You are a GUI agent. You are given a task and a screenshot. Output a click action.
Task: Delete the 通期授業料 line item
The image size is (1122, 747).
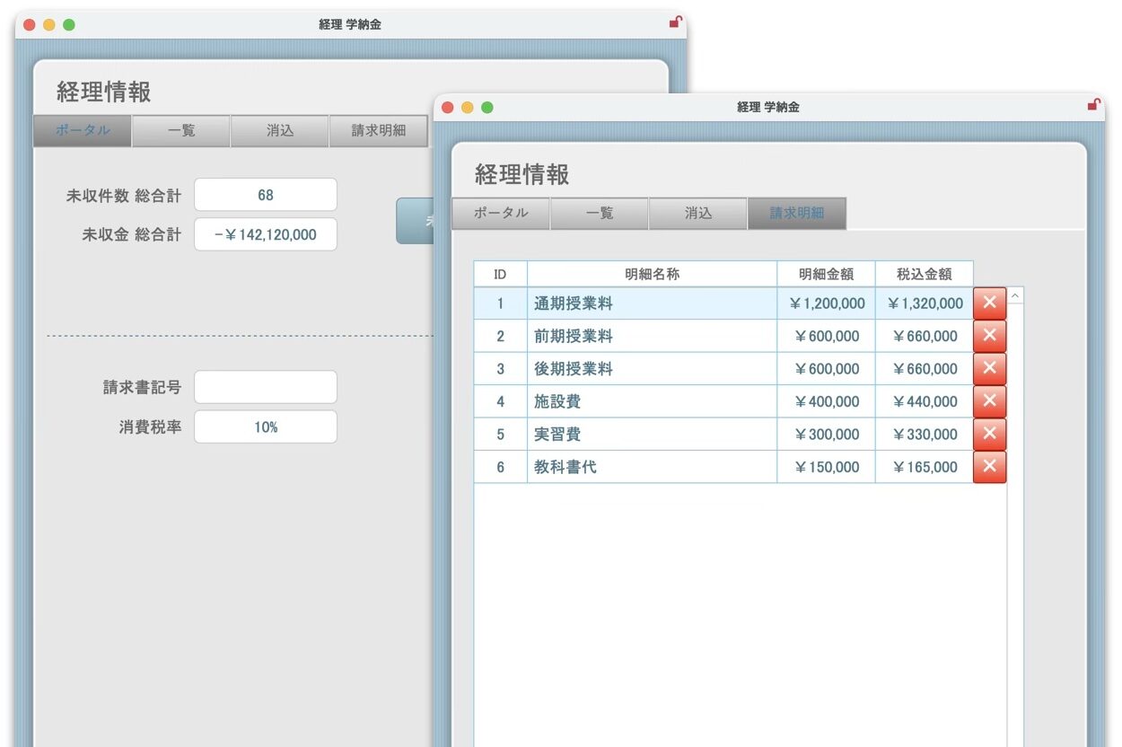pos(988,303)
